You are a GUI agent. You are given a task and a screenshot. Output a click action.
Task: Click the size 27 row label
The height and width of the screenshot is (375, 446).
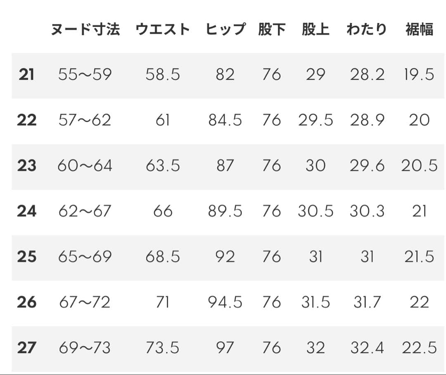(x=26, y=348)
